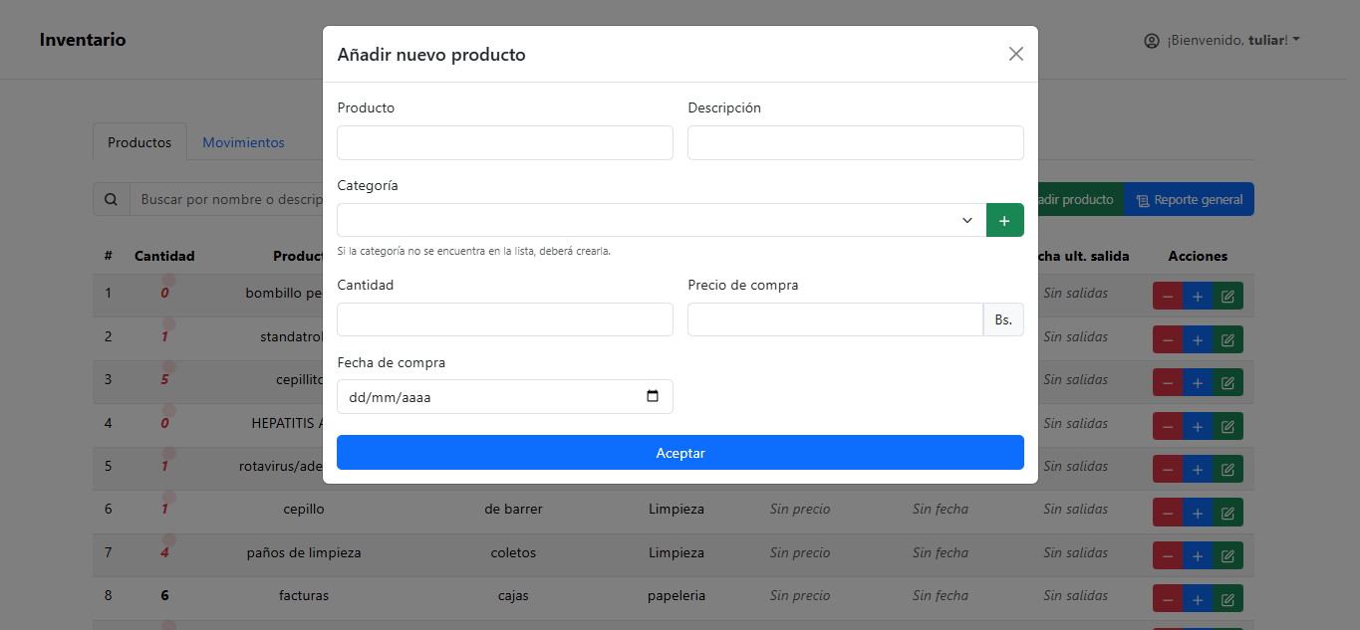
Task: Click the Reporte general button
Action: (x=1189, y=199)
